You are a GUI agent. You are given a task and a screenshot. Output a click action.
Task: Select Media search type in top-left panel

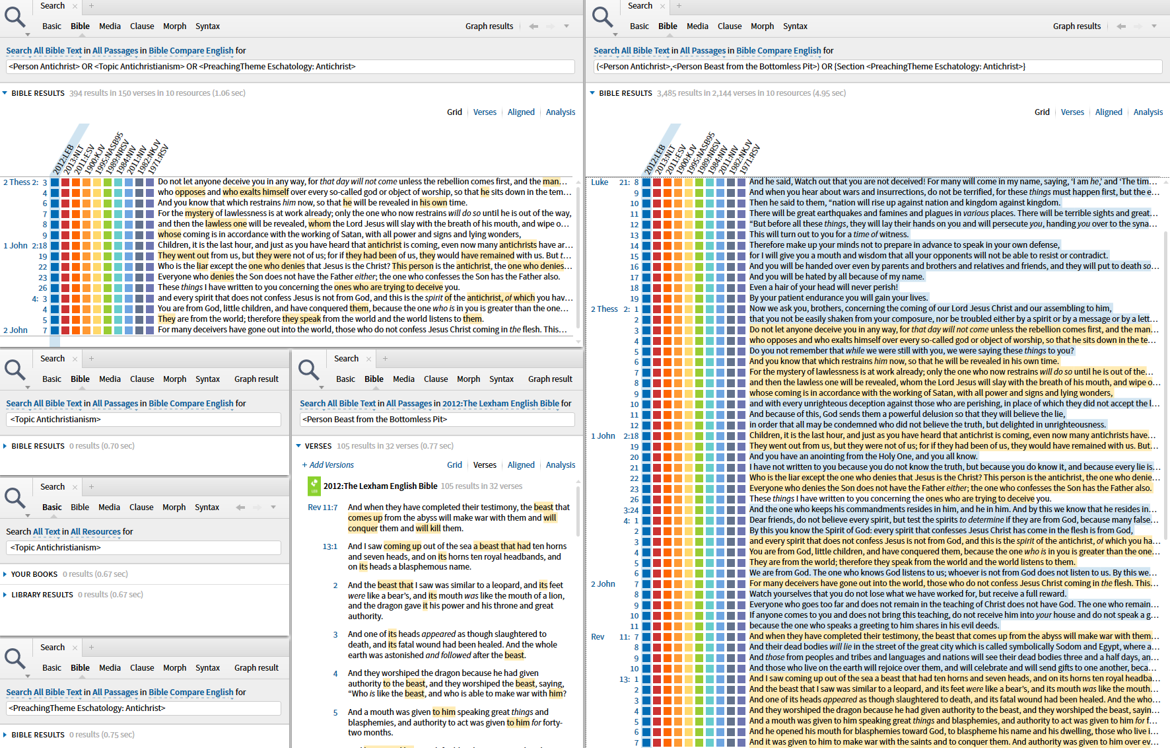(x=110, y=26)
